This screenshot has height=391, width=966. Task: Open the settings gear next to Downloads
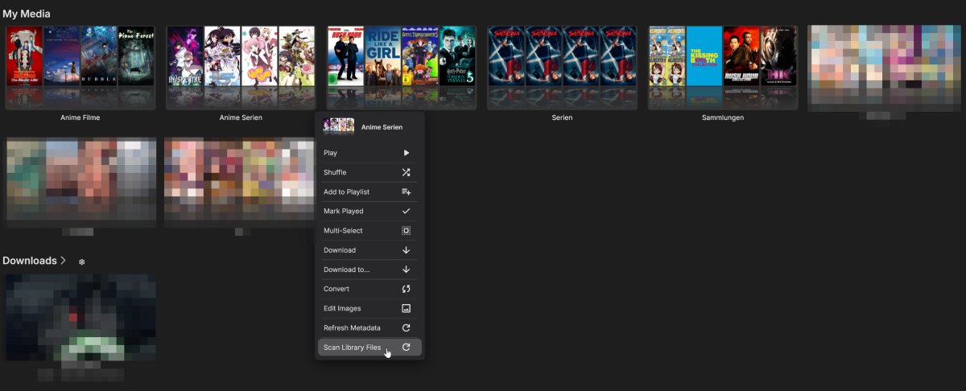81,262
